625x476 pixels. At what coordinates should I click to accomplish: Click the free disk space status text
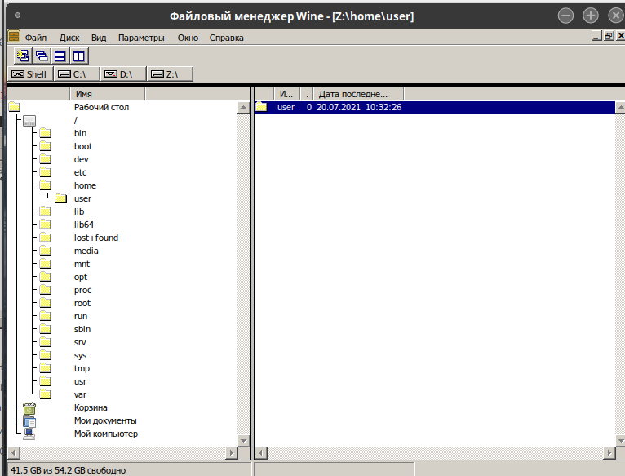pyautogui.click(x=69, y=470)
